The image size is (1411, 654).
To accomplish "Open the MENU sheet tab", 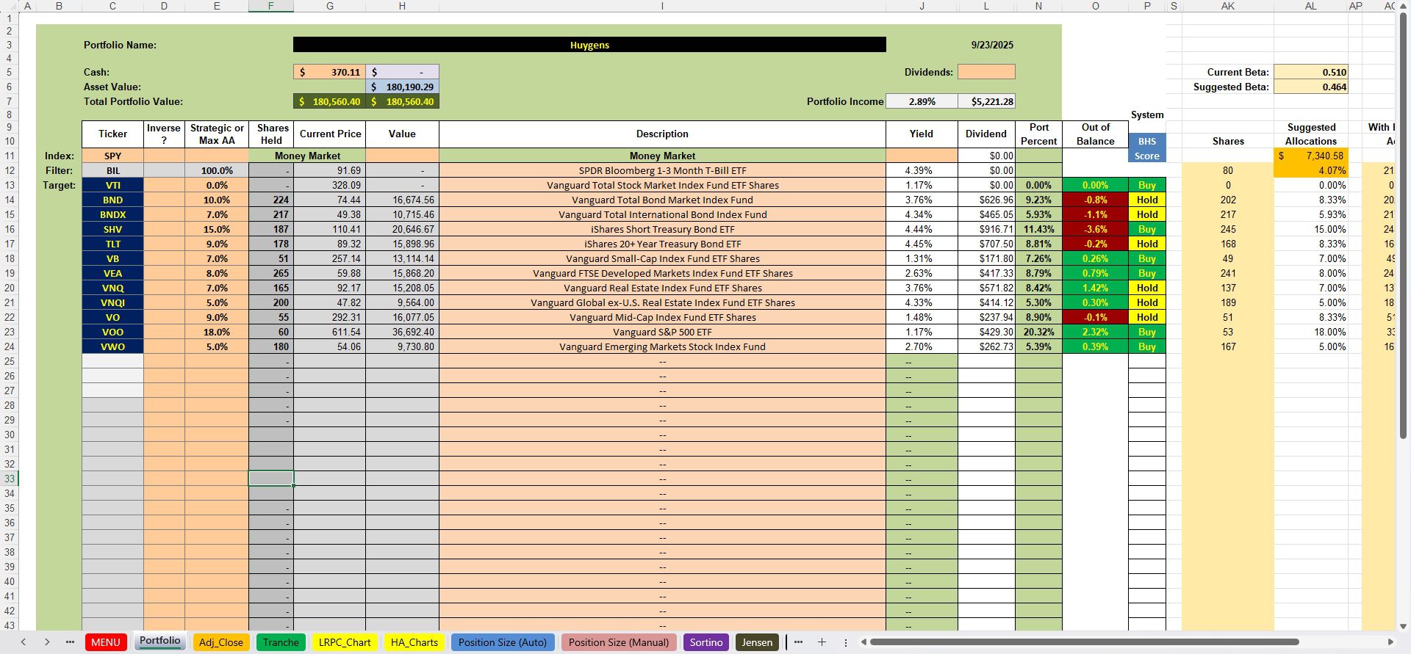I will 106,642.
